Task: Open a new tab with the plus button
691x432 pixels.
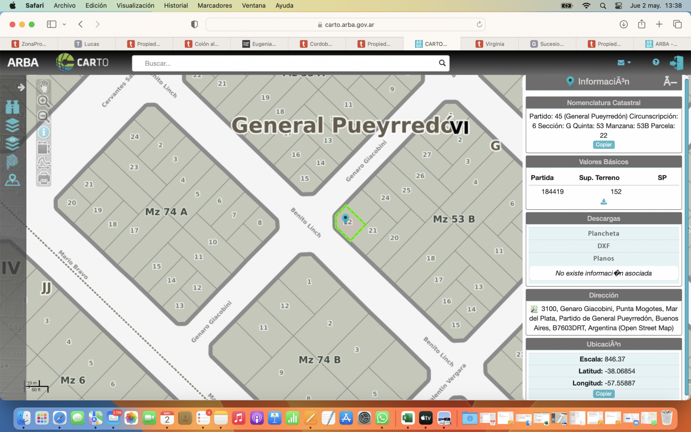Action: point(659,24)
